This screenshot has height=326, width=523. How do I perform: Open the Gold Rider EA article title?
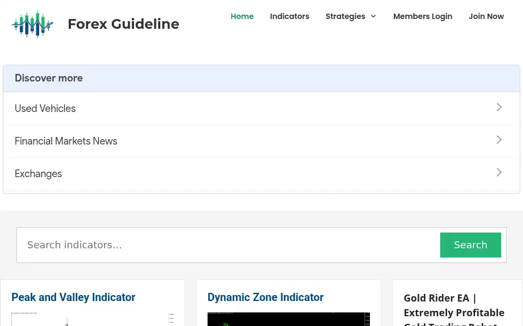tap(454, 309)
